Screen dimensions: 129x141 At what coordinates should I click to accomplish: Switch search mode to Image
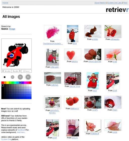pos(12,29)
